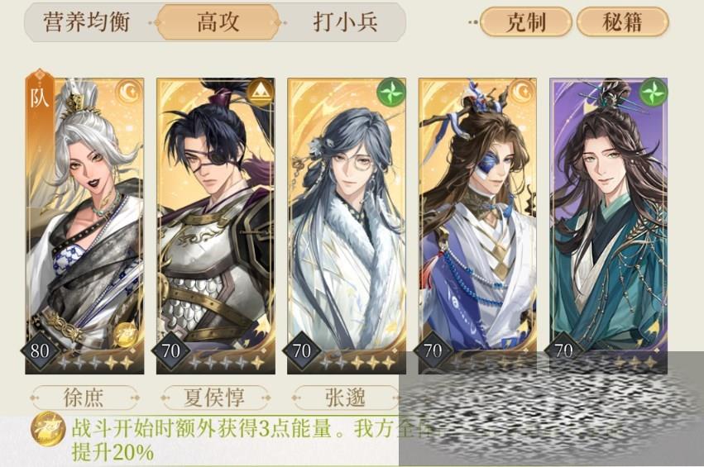Tap the gold emblem on 徐庶 card bottom
This screenshot has height=467, width=704.
pyautogui.click(x=125, y=335)
